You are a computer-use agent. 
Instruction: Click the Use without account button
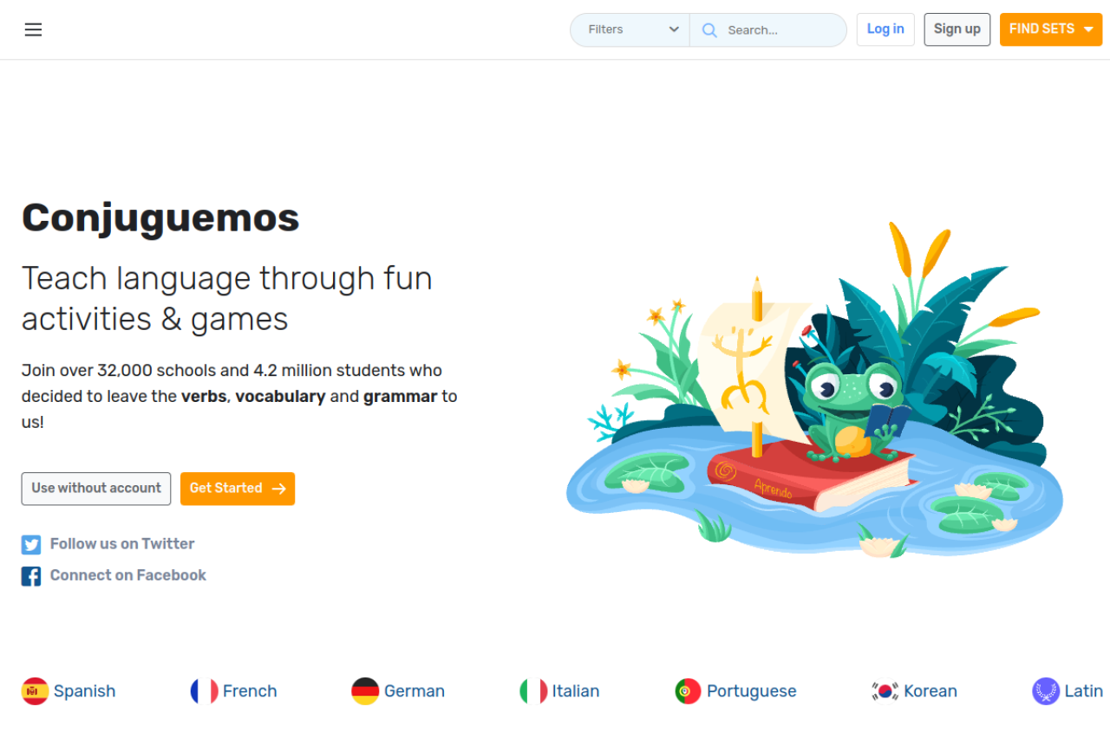click(x=96, y=489)
